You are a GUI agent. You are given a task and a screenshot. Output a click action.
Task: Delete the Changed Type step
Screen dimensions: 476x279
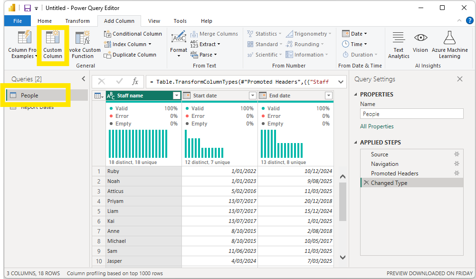(x=366, y=183)
